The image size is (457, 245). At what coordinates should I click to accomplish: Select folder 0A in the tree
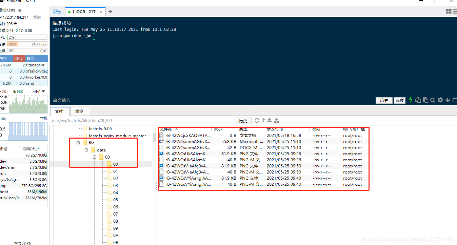coord(116,235)
